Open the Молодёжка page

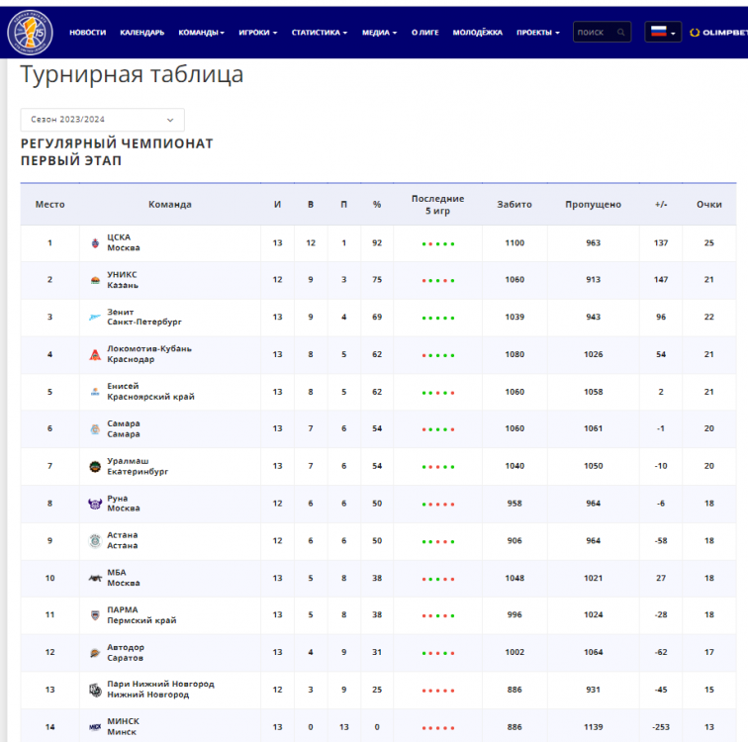tap(477, 33)
